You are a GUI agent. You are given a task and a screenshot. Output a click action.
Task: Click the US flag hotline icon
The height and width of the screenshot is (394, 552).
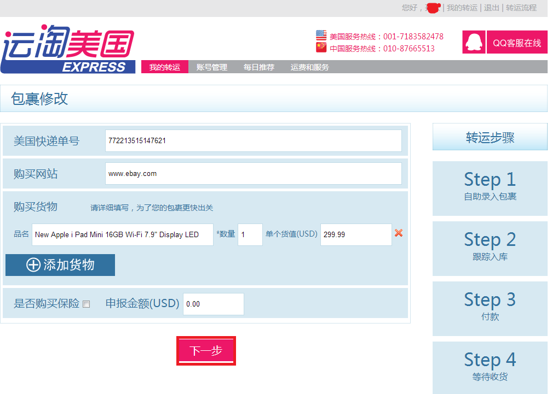point(321,36)
